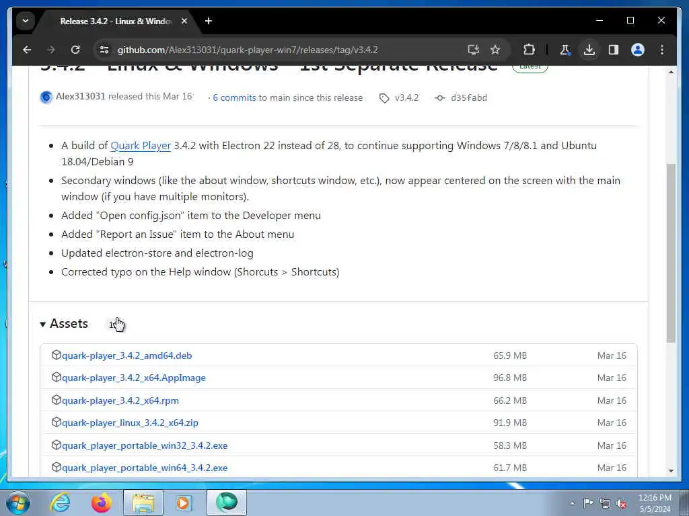Download quark-player_3.4.2_amd64.deb
The height and width of the screenshot is (516, 689).
pyautogui.click(x=127, y=356)
